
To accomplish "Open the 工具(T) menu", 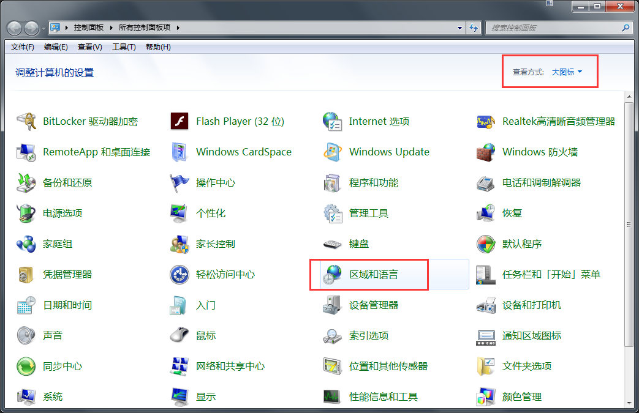I will point(124,47).
